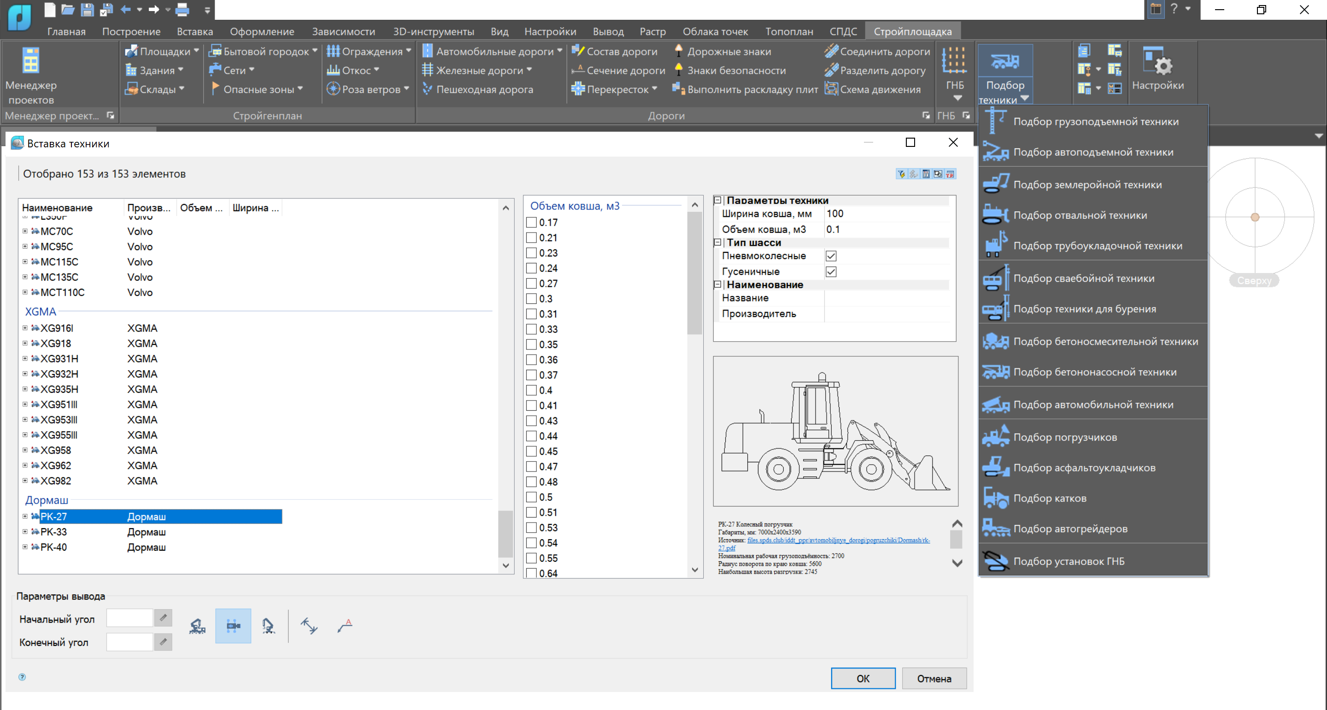The height and width of the screenshot is (710, 1327).
Task: Click Соединить дороги tool
Action: [877, 52]
